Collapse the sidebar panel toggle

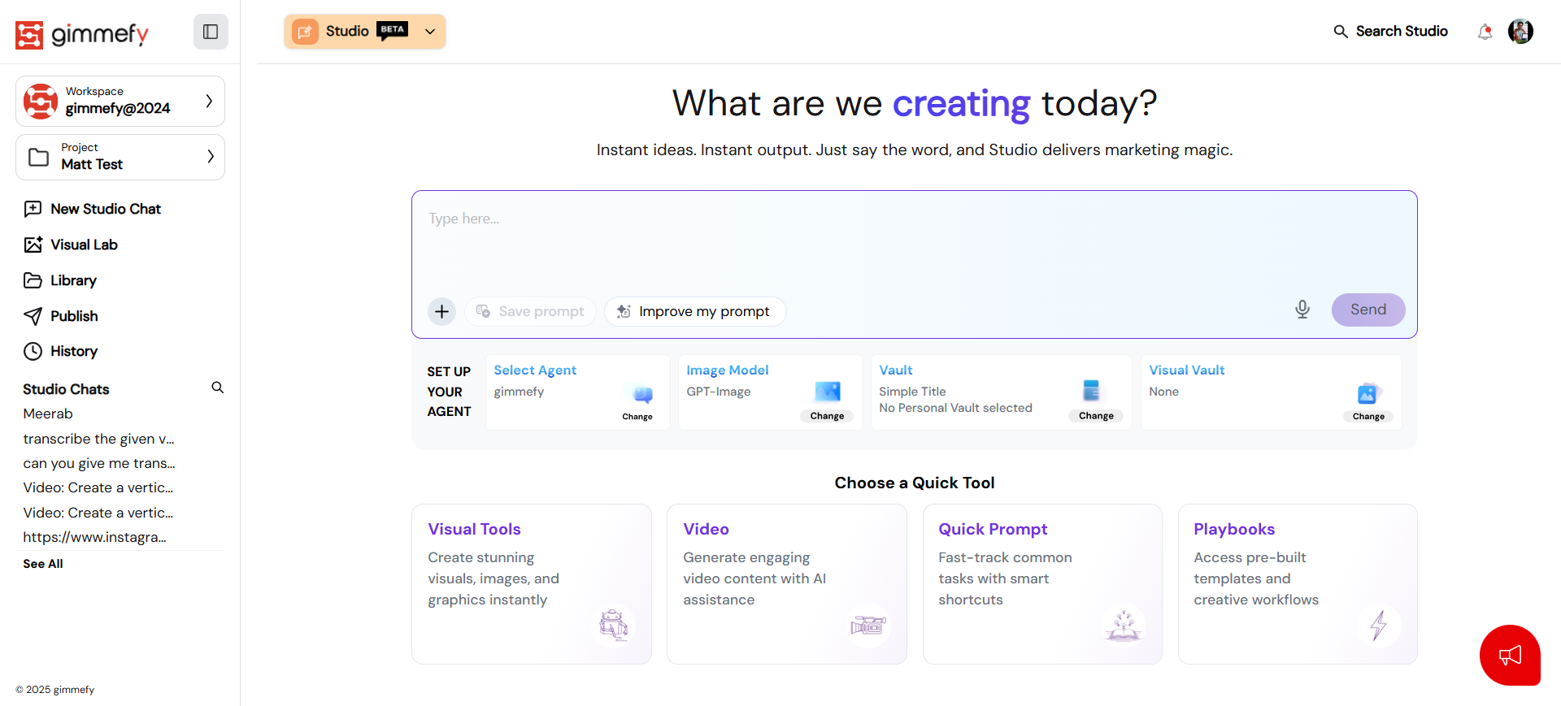tap(211, 32)
